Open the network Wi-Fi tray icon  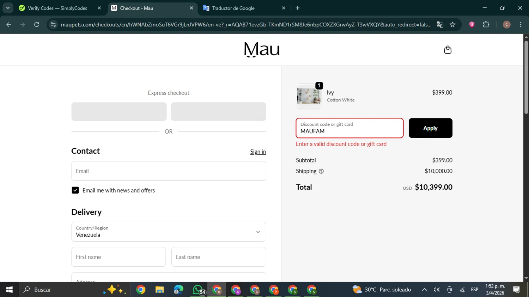pyautogui.click(x=462, y=290)
